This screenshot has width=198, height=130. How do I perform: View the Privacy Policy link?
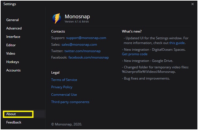(62, 87)
